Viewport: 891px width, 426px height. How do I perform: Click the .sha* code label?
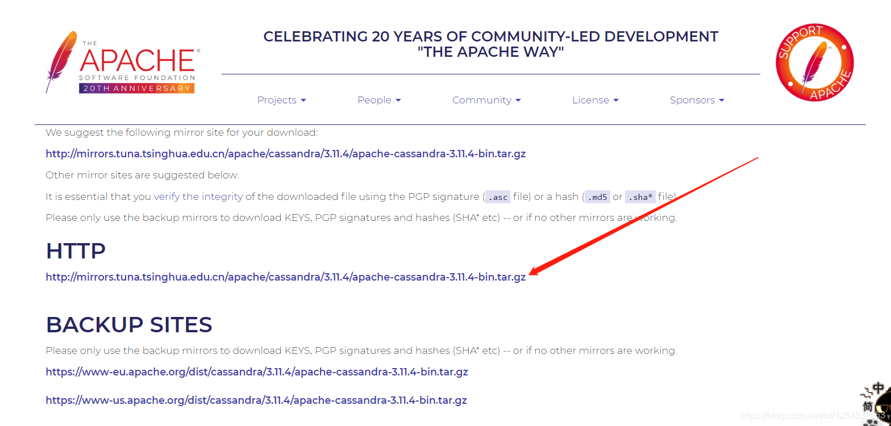(x=641, y=197)
